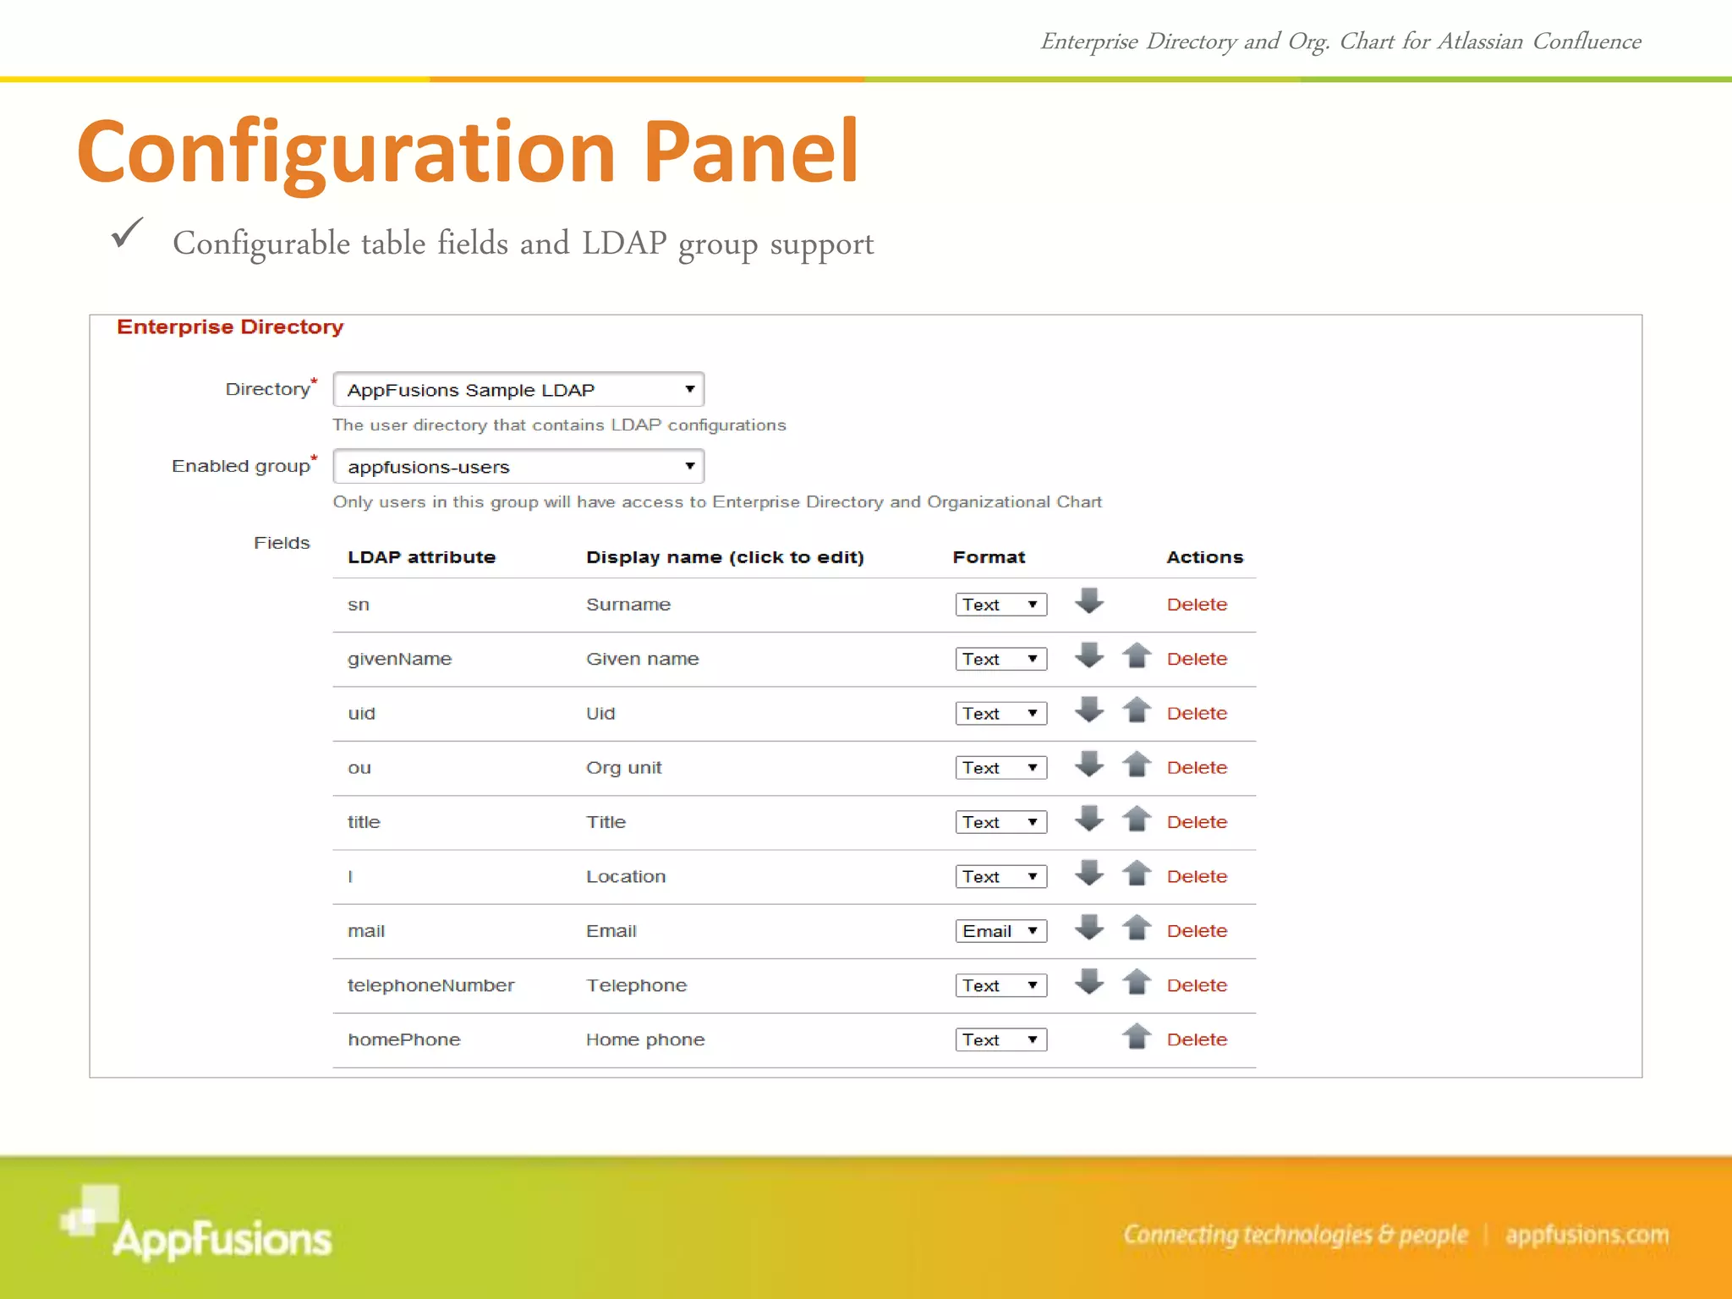Viewport: 1732px width, 1299px height.
Task: Edit the Surname display name
Action: tap(628, 605)
